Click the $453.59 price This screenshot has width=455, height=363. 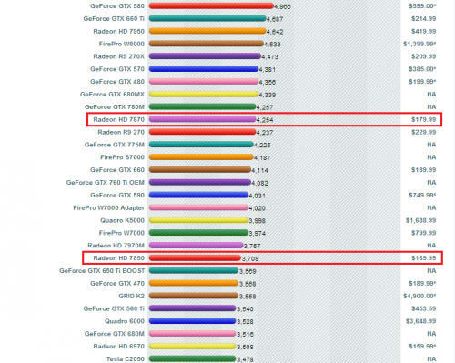pos(423,308)
